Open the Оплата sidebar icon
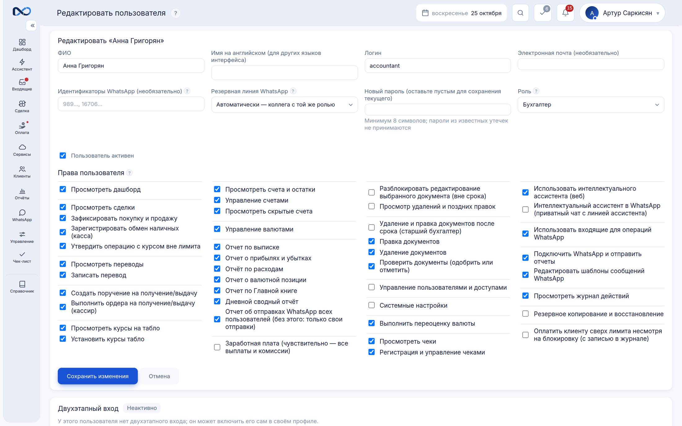The width and height of the screenshot is (682, 426). (x=22, y=128)
